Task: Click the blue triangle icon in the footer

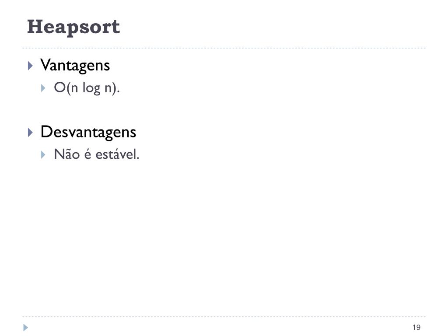Action: [25, 327]
